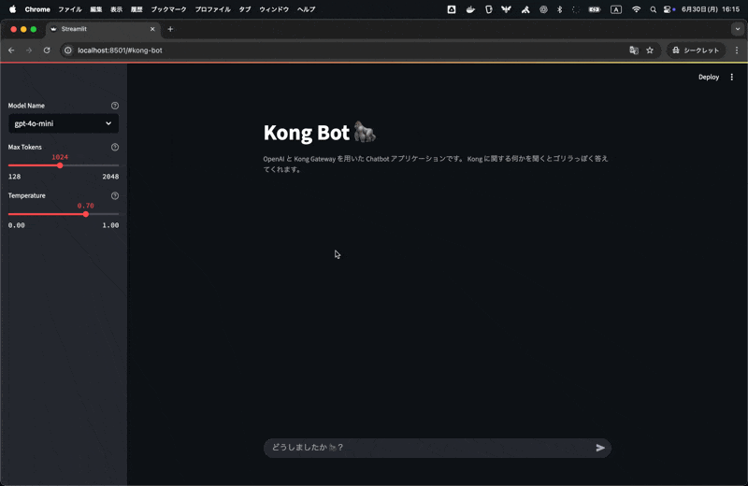Close the Streamlit tab
Image resolution: width=748 pixels, height=486 pixels.
coord(152,29)
